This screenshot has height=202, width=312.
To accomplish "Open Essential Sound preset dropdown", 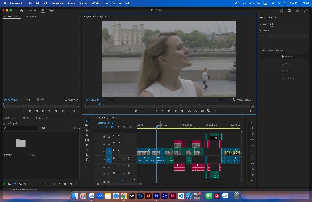I will pos(287,36).
